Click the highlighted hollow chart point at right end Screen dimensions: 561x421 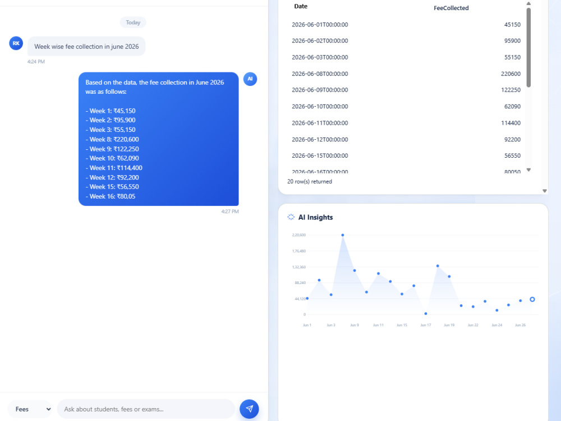(x=532, y=299)
